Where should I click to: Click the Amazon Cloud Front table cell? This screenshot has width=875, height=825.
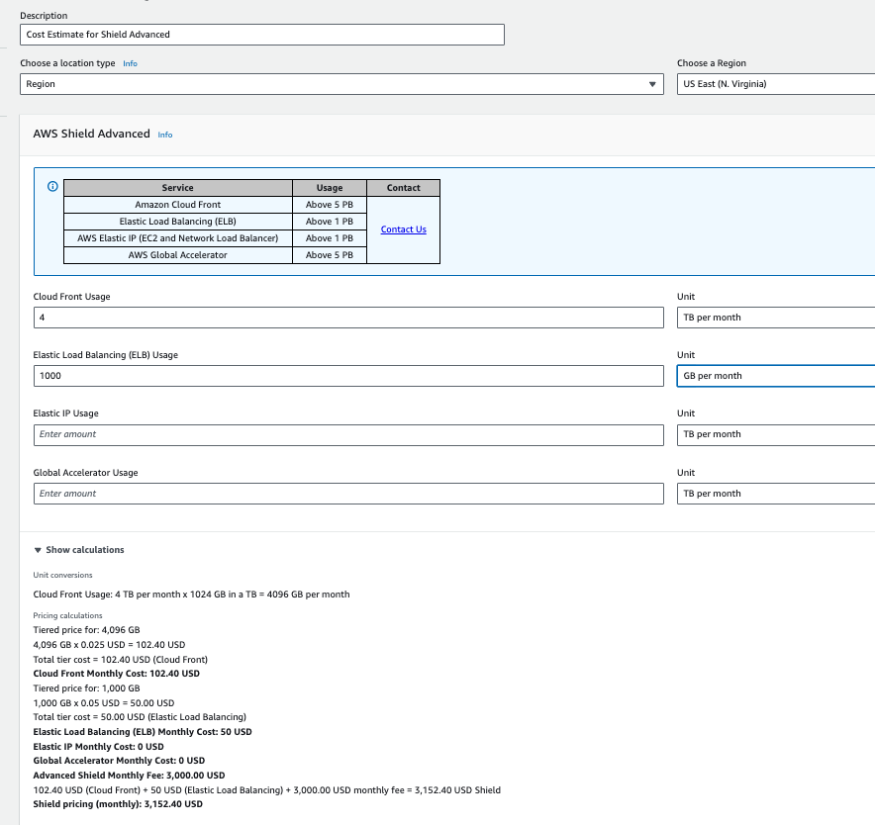pos(178,205)
